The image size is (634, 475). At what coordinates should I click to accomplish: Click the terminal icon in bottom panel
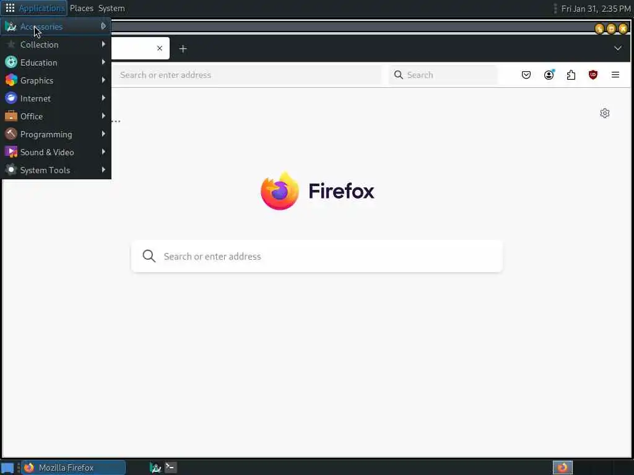(x=171, y=468)
